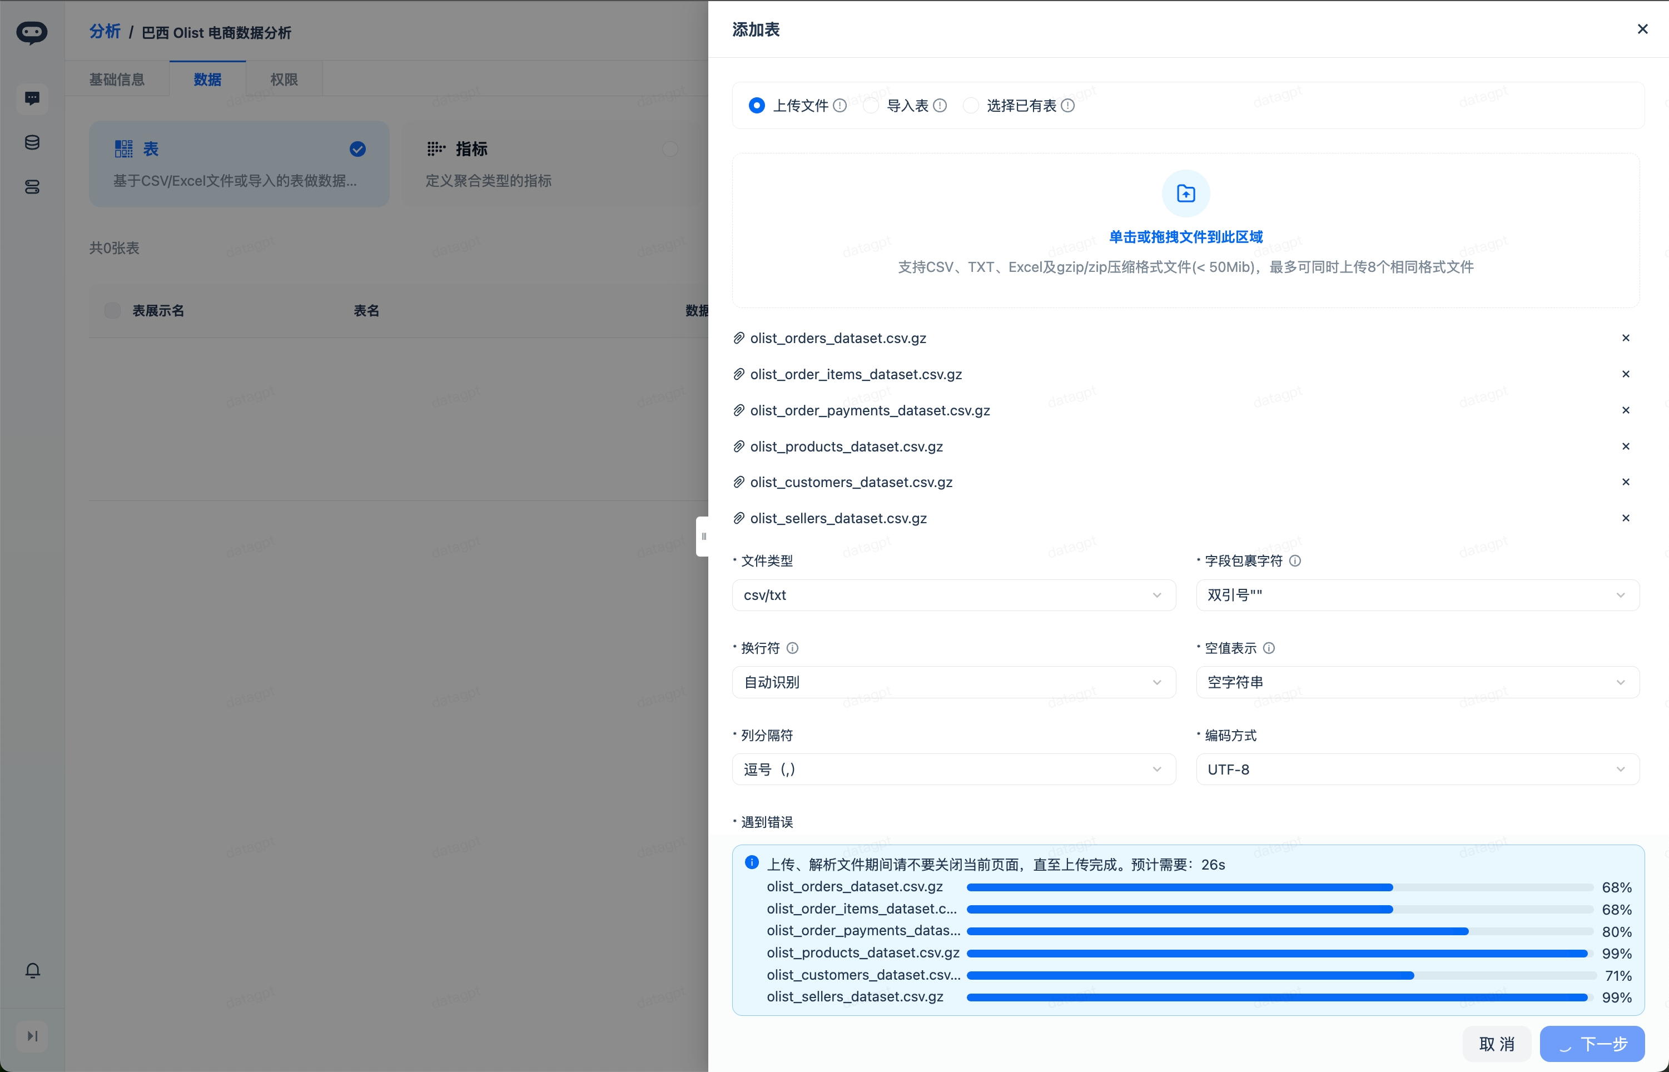Open the 文件类型 csv/txt dropdown
This screenshot has width=1669, height=1072.
click(953, 595)
